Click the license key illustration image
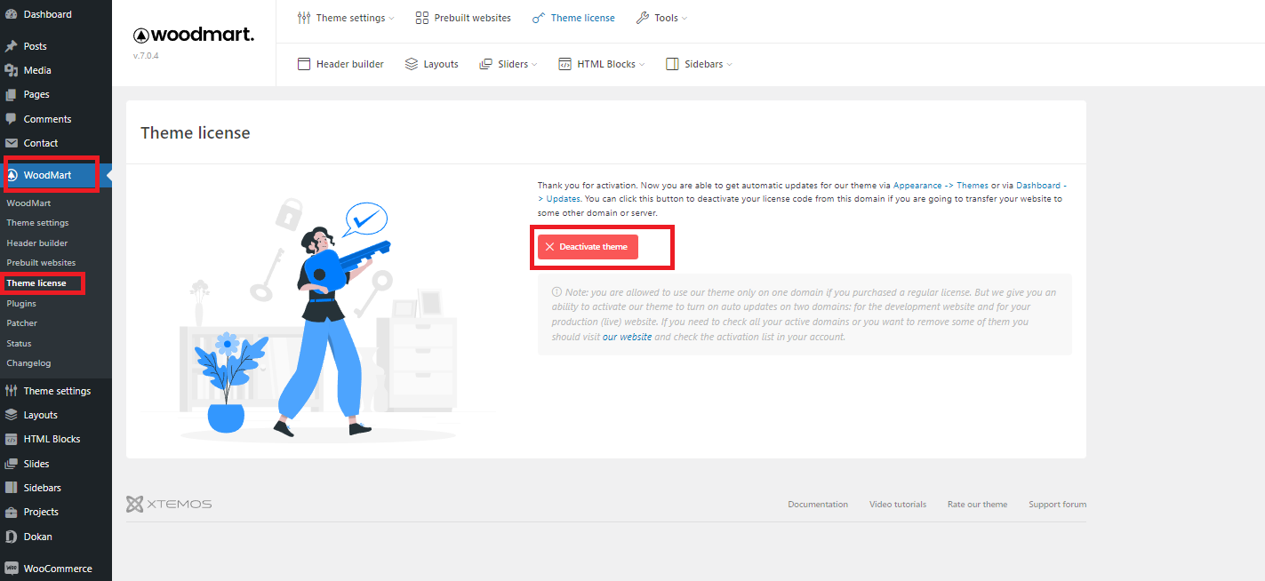Viewport: 1265px width, 581px height. tap(318, 320)
